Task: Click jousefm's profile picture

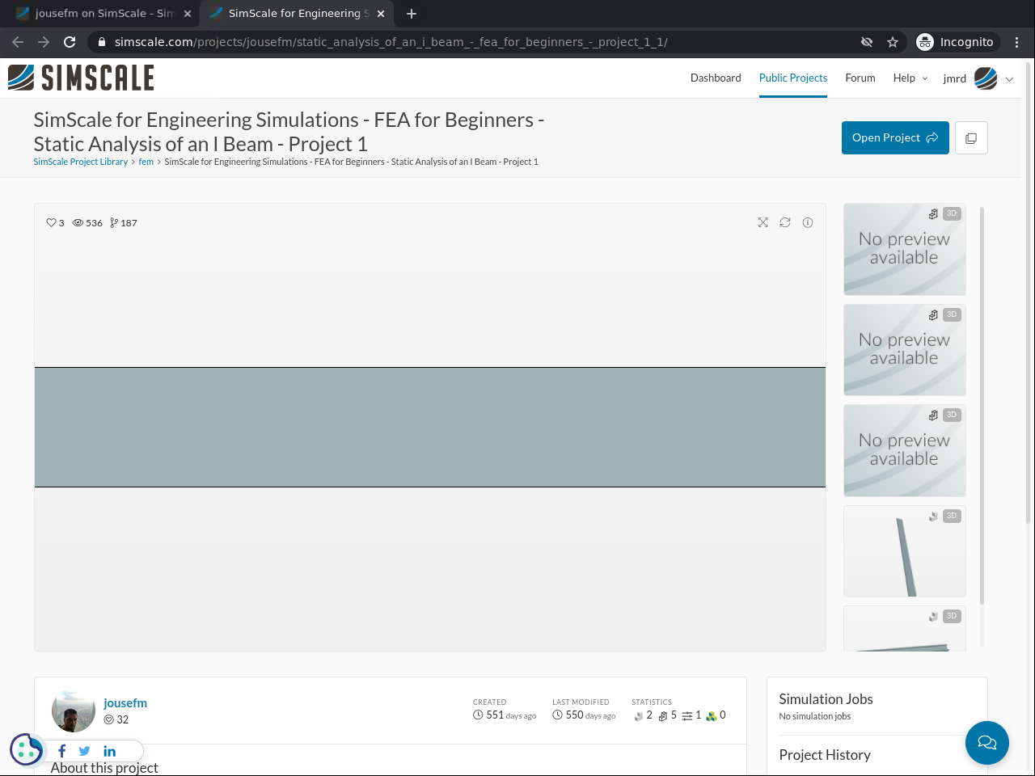Action: tap(74, 711)
